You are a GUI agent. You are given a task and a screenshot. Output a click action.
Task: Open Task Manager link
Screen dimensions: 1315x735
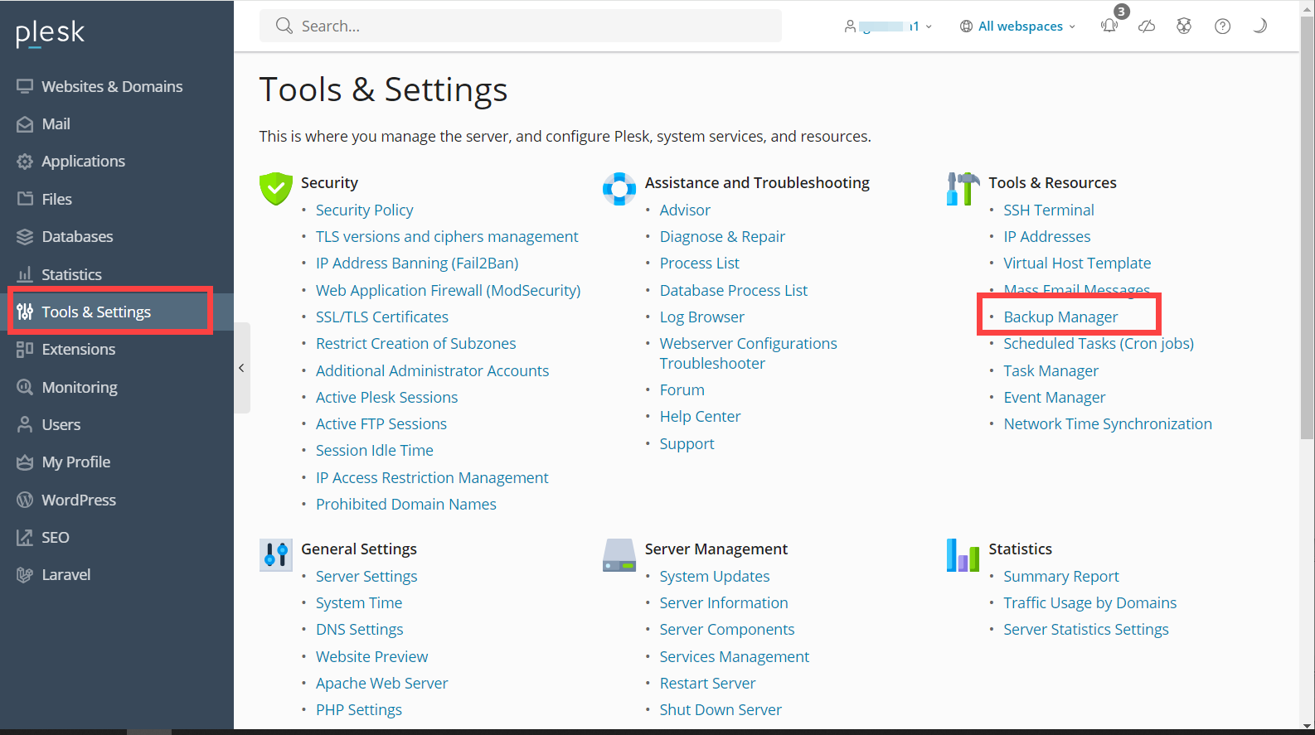coord(1051,371)
